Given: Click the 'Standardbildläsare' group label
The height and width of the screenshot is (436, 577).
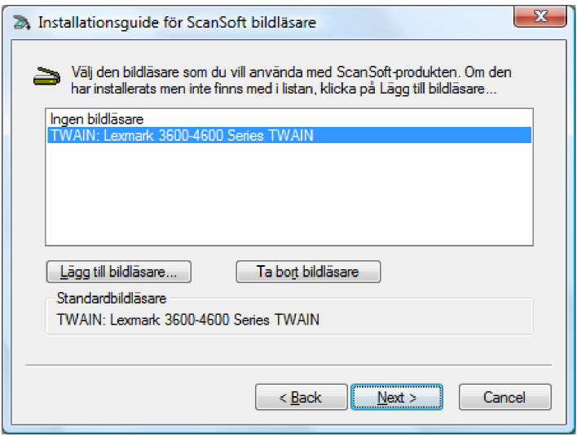Looking at the screenshot, I should (111, 299).
